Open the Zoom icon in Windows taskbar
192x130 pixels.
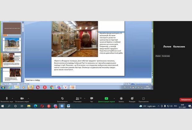[x=62, y=106]
